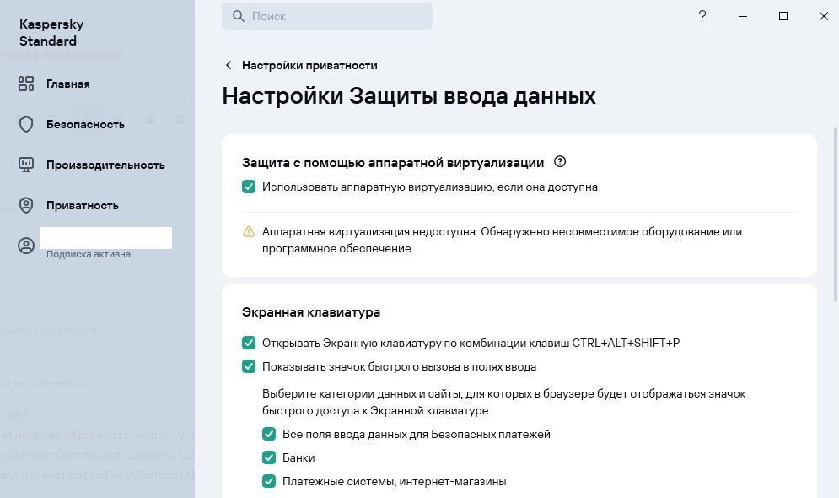
Task: Toggle Открывать Экранную клавиатуру по комбинации клавиш checkbox
Action: [x=249, y=343]
